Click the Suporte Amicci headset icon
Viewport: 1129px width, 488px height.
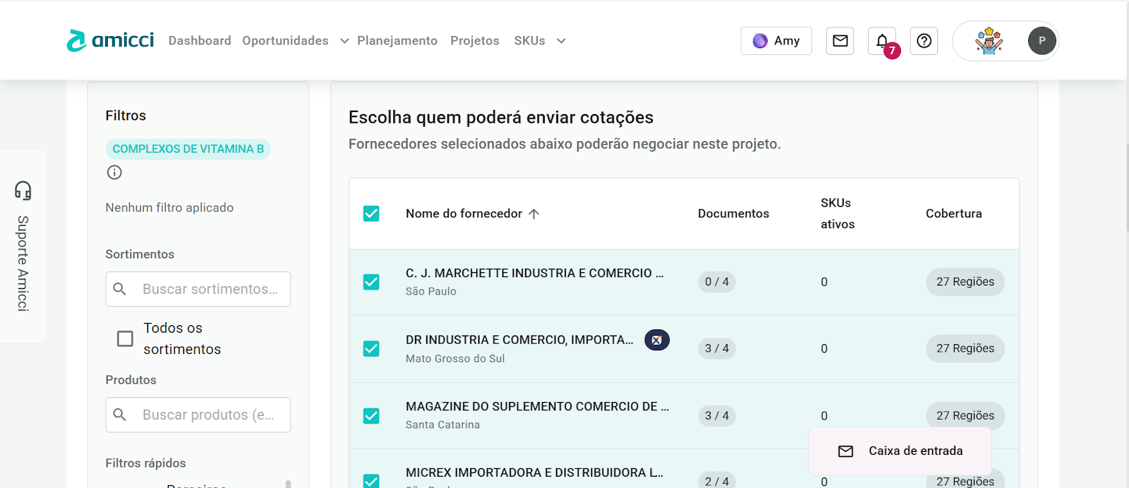23,190
